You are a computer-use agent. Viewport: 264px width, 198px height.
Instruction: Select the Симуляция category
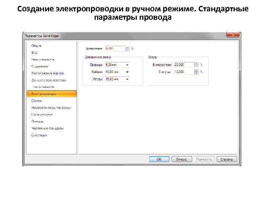[x=39, y=135]
